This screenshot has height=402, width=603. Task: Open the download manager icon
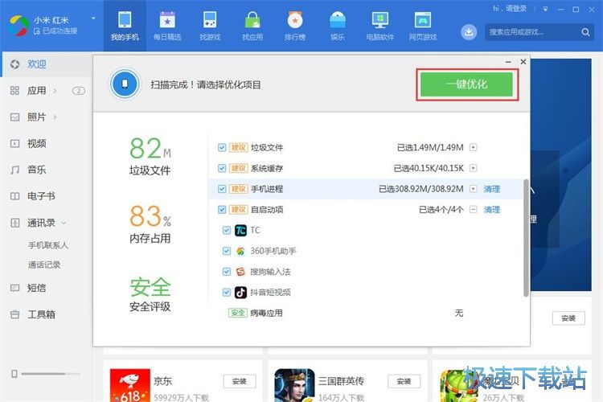click(x=469, y=32)
